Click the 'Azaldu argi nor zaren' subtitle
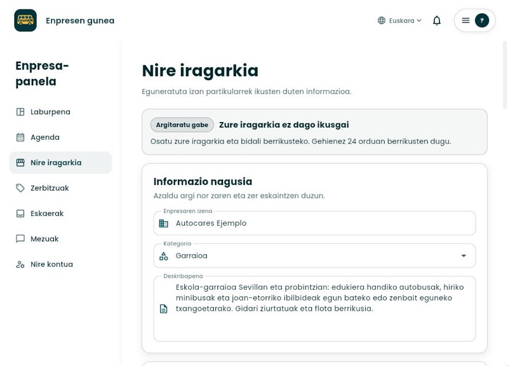Viewport: 508px width, 366px height. click(x=239, y=196)
